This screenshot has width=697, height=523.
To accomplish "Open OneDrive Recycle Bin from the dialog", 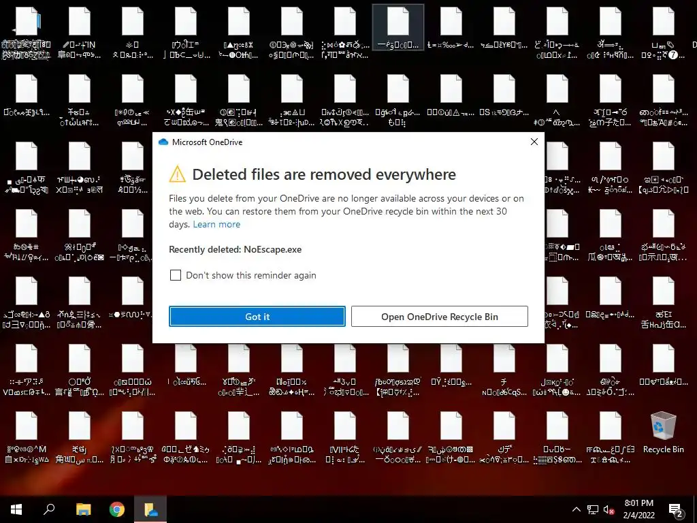I will [x=439, y=316].
